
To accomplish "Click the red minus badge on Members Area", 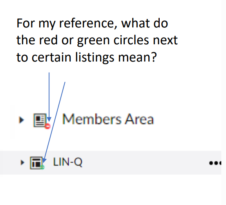I will click(47, 126).
